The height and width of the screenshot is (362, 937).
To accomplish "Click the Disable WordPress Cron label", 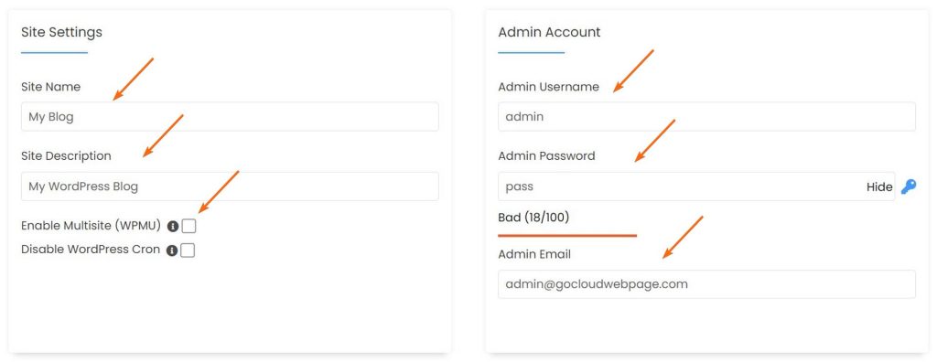I will click(x=91, y=250).
